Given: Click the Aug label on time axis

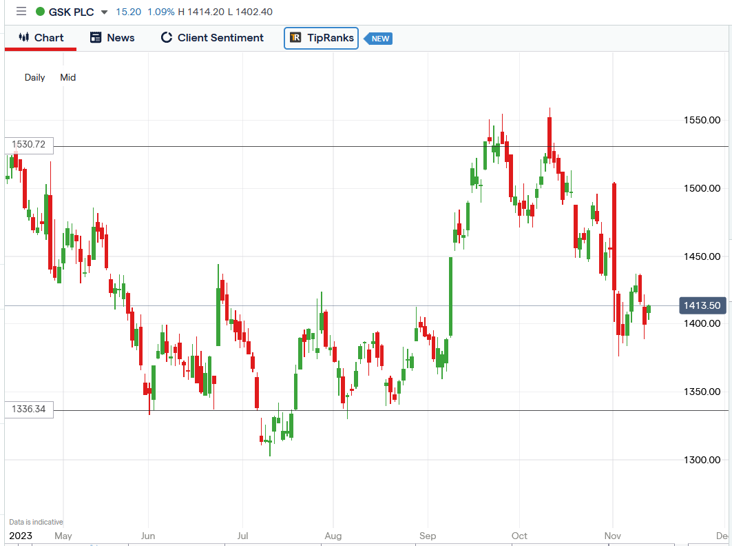Looking at the screenshot, I should pyautogui.click(x=333, y=536).
